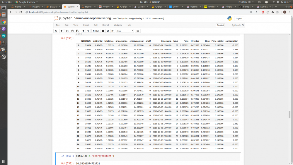Click code cell data.loc[4,'energycontent']
The height and width of the screenshot is (165, 293).
(x=158, y=157)
